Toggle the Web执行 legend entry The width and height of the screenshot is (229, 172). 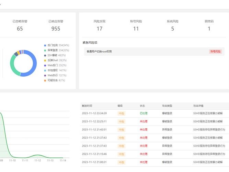pos(55,75)
